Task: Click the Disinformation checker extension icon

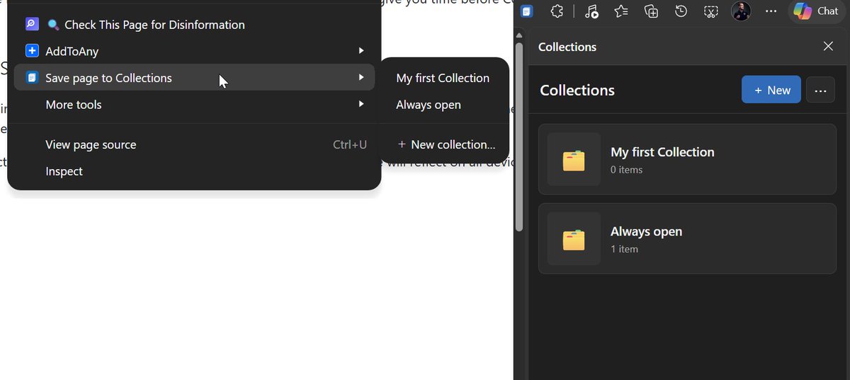Action: [x=32, y=24]
